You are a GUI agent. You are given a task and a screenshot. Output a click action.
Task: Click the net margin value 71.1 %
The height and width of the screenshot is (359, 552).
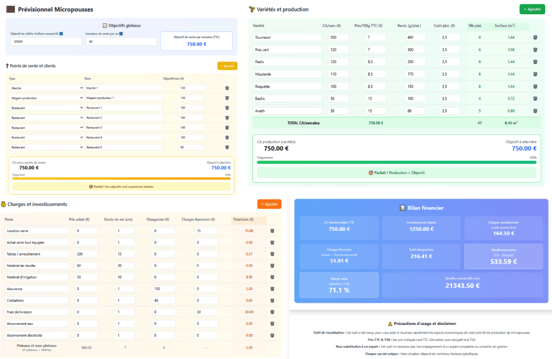point(339,290)
